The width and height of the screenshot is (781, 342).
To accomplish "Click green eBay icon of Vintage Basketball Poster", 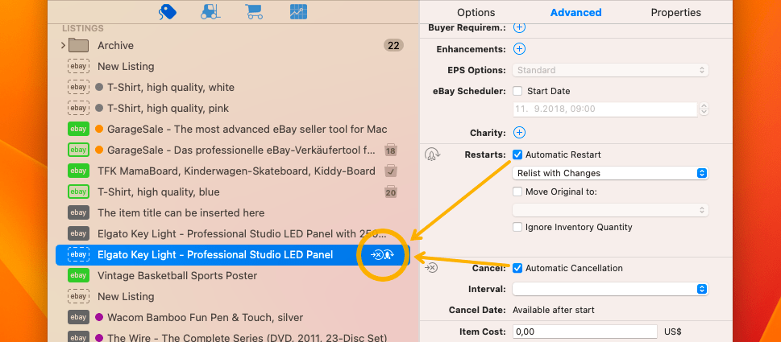I will (x=78, y=275).
